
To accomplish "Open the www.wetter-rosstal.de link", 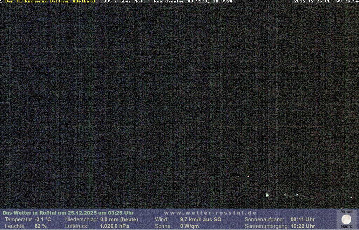I will click(210, 213).
